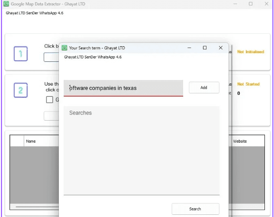Image resolution: width=274 pixels, height=217 pixels.
Task: Click the Google Map Data Extractor app icon
Action: [x=6, y=3]
